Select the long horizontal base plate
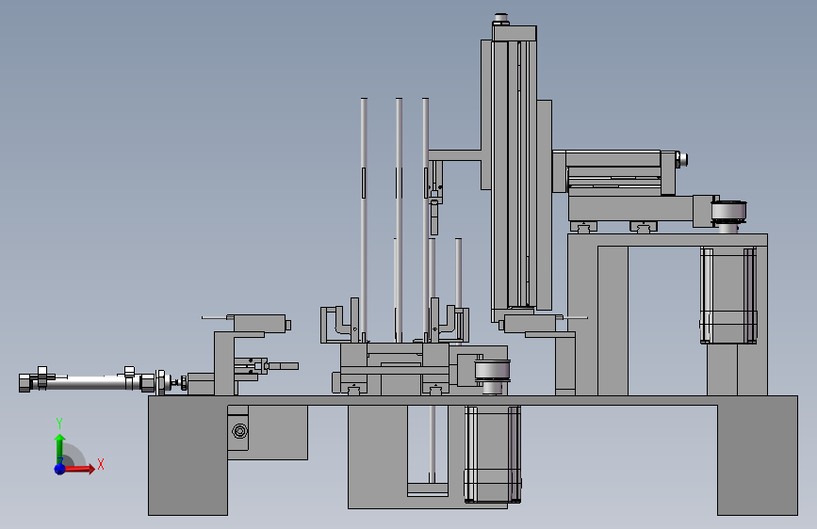Screen dimensions: 817x529 coord(473,400)
